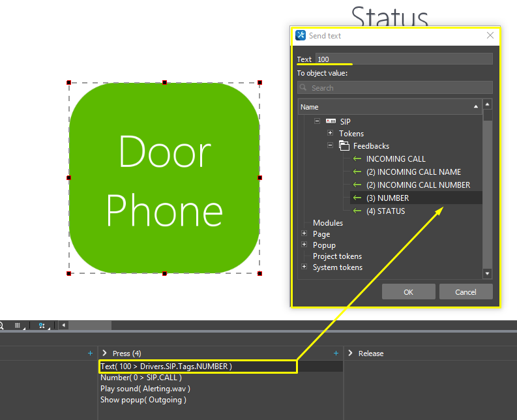Click the tree's scroll down arrow
Viewport: 517px width, 420px height.
click(x=487, y=274)
